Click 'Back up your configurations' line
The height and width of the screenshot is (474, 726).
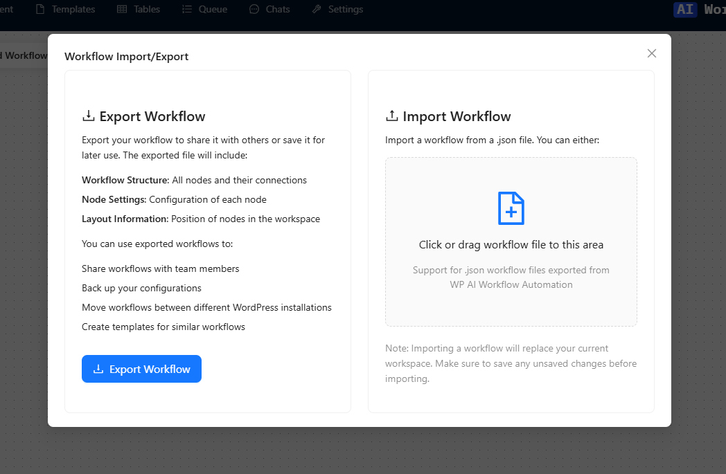click(141, 288)
